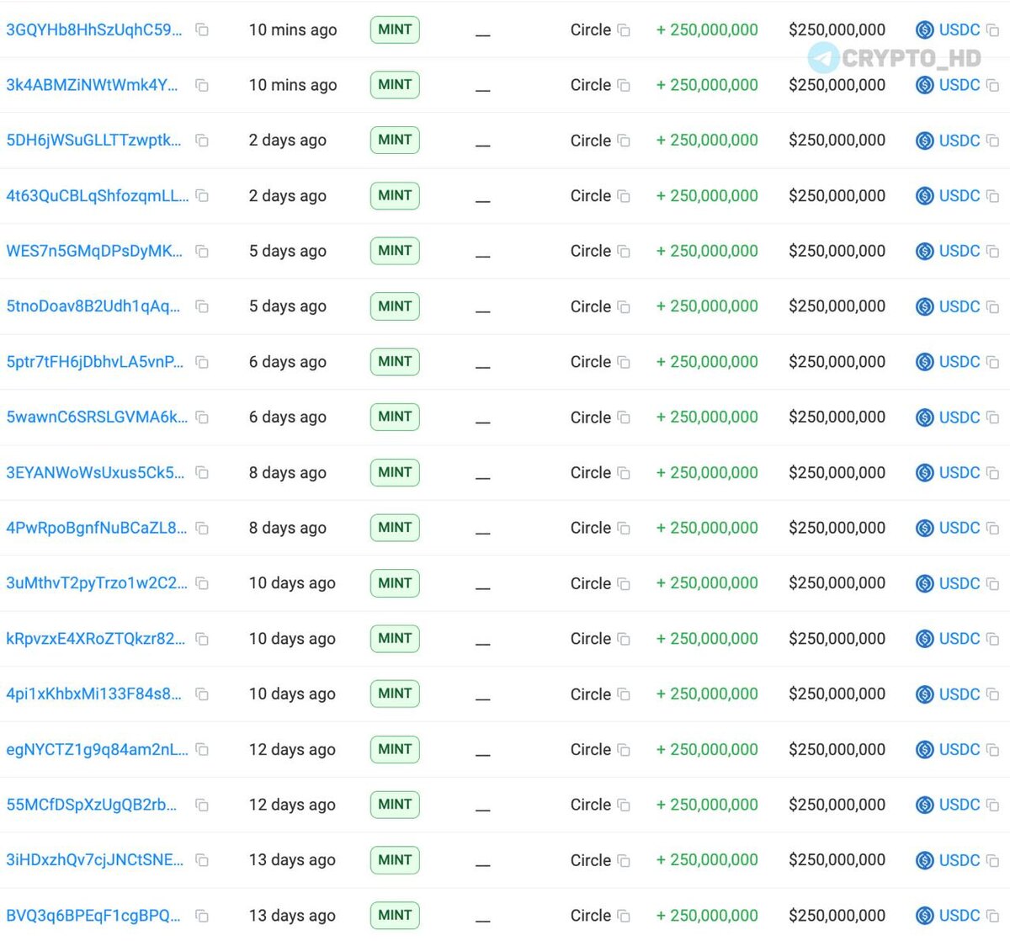Select "10 mins ago" in 3GQYHb8 row

293,29
